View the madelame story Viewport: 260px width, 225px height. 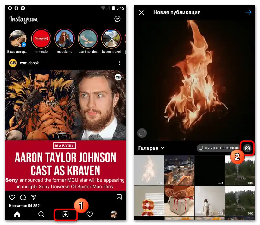tap(65, 39)
